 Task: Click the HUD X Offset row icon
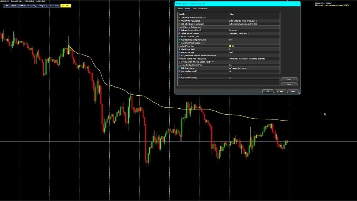click(x=179, y=71)
